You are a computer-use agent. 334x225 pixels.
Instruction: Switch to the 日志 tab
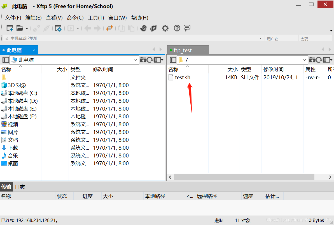click(20, 187)
